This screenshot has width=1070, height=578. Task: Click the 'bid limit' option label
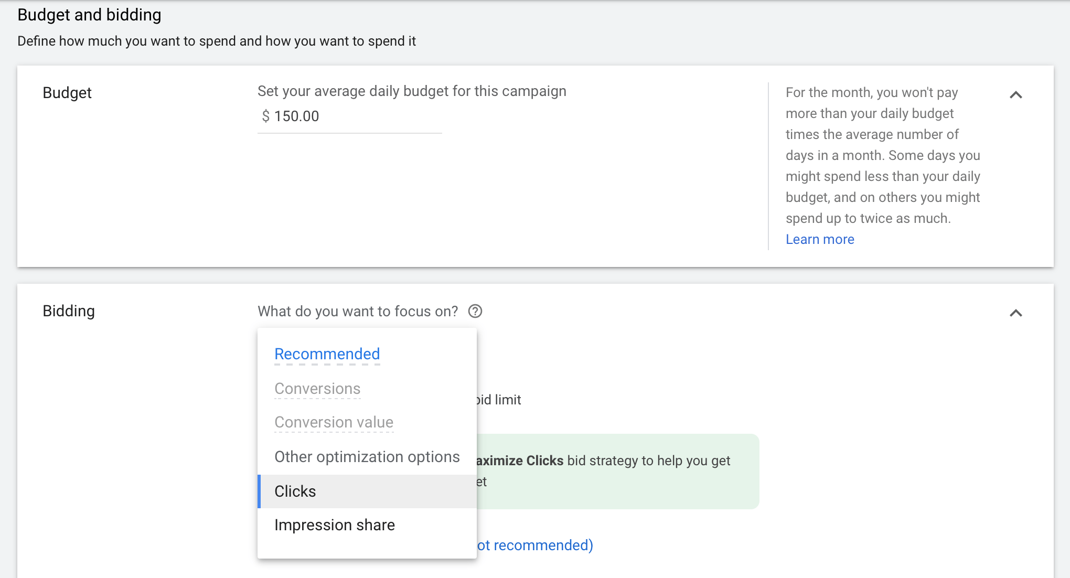498,400
